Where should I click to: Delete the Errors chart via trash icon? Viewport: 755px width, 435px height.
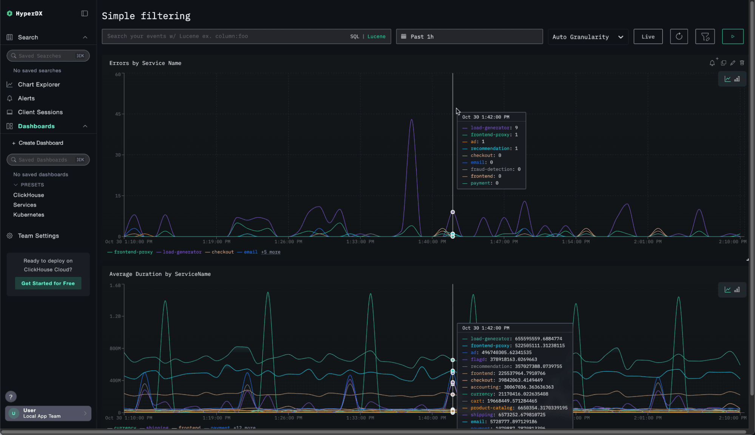742,63
